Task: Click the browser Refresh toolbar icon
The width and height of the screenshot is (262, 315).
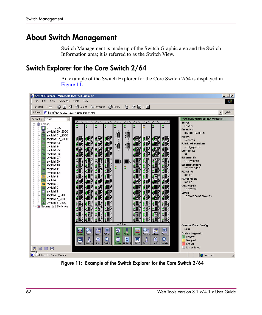Action: pos(65,107)
